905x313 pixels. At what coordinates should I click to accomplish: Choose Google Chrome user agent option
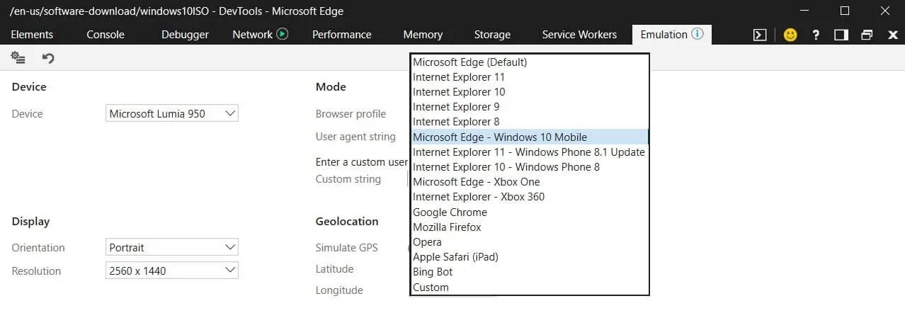click(450, 212)
